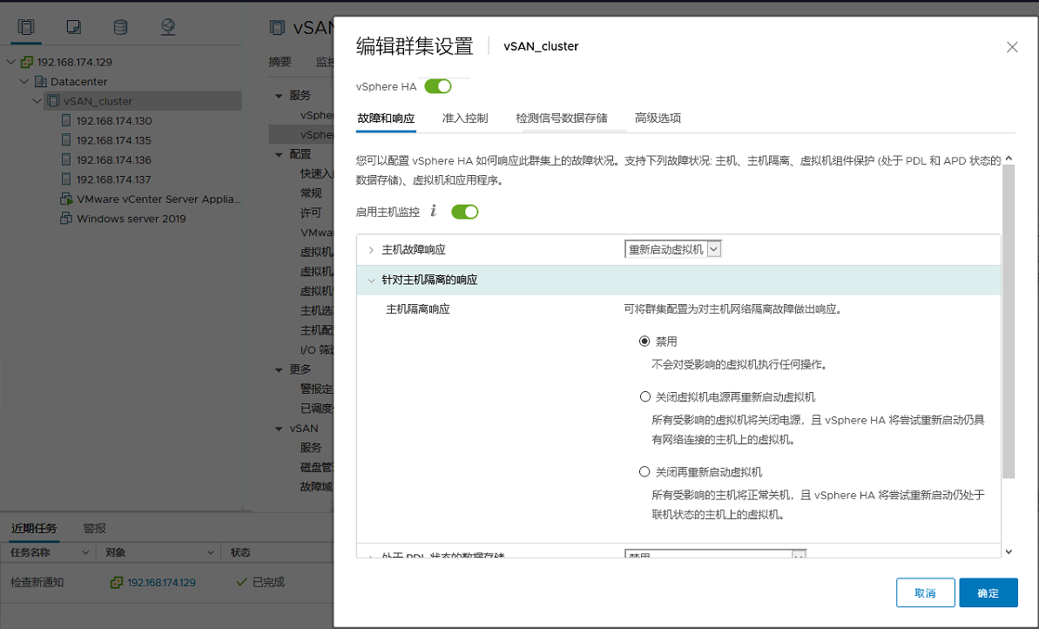Click the dialog vertical scrollbar thumb
Viewport: 1039px width, 629px height.
click(1009, 321)
